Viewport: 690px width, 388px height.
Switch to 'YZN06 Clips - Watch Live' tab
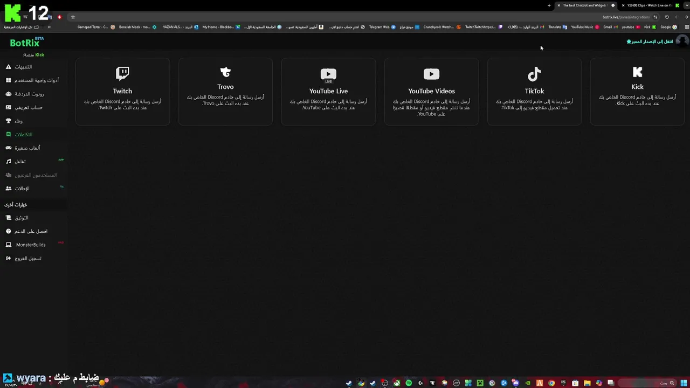(x=649, y=5)
